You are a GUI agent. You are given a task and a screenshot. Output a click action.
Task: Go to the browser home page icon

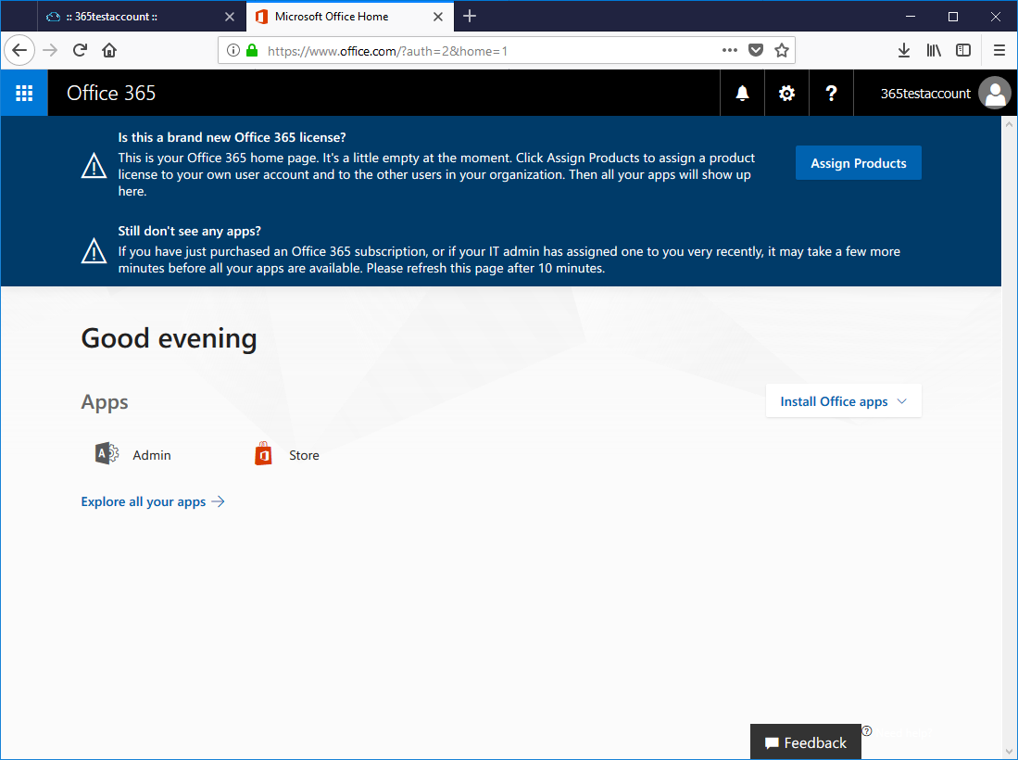[109, 50]
